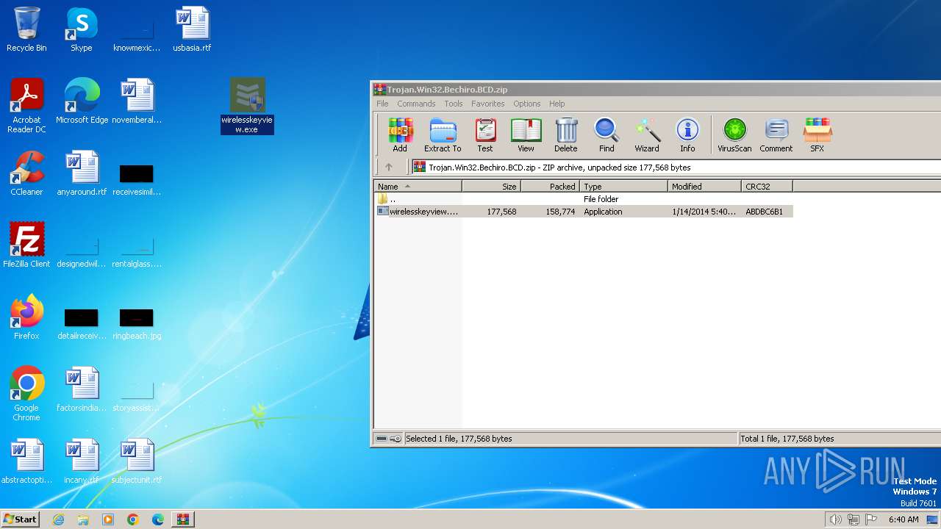Open the Commands menu
Image resolution: width=941 pixels, height=529 pixels.
click(x=416, y=104)
